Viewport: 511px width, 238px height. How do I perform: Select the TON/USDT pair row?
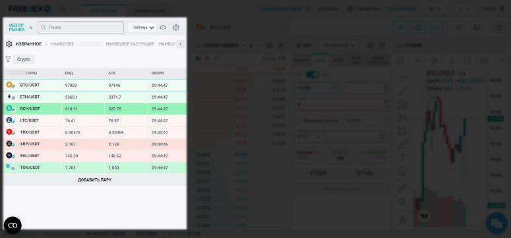pyautogui.click(x=95, y=168)
